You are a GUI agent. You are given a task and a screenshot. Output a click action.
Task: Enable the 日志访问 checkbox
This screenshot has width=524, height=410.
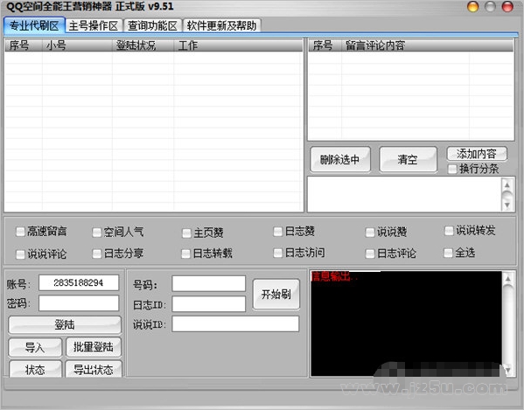[277, 253]
